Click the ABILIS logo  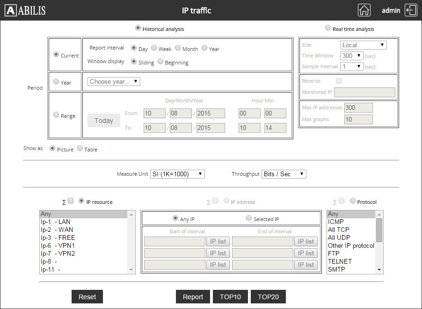pos(25,10)
